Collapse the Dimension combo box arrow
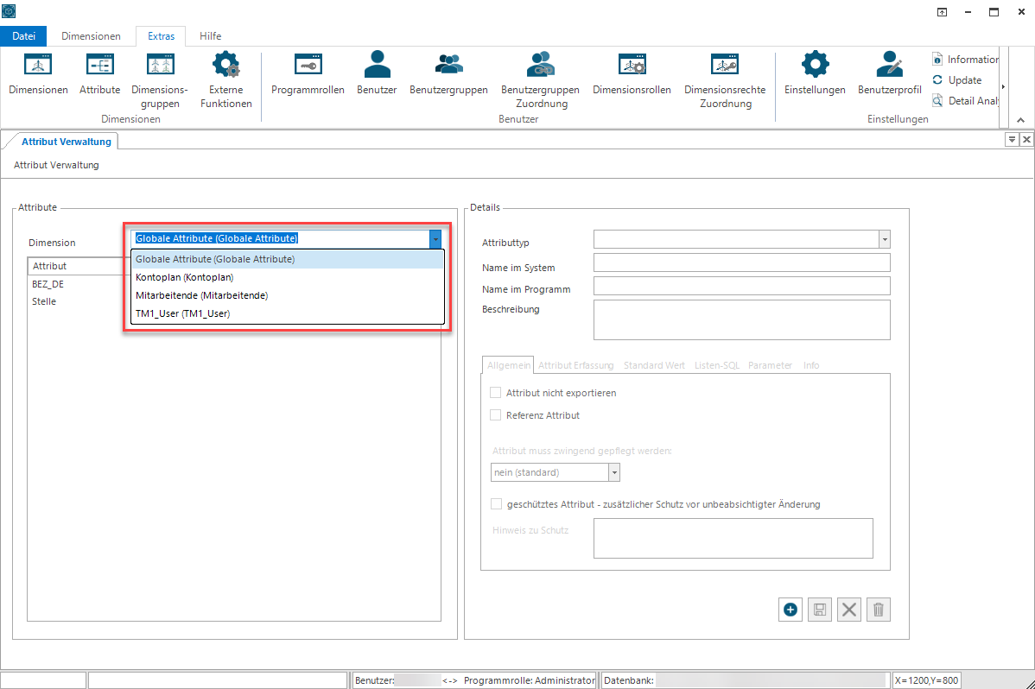Screen dimensions: 1035x689 (435, 239)
